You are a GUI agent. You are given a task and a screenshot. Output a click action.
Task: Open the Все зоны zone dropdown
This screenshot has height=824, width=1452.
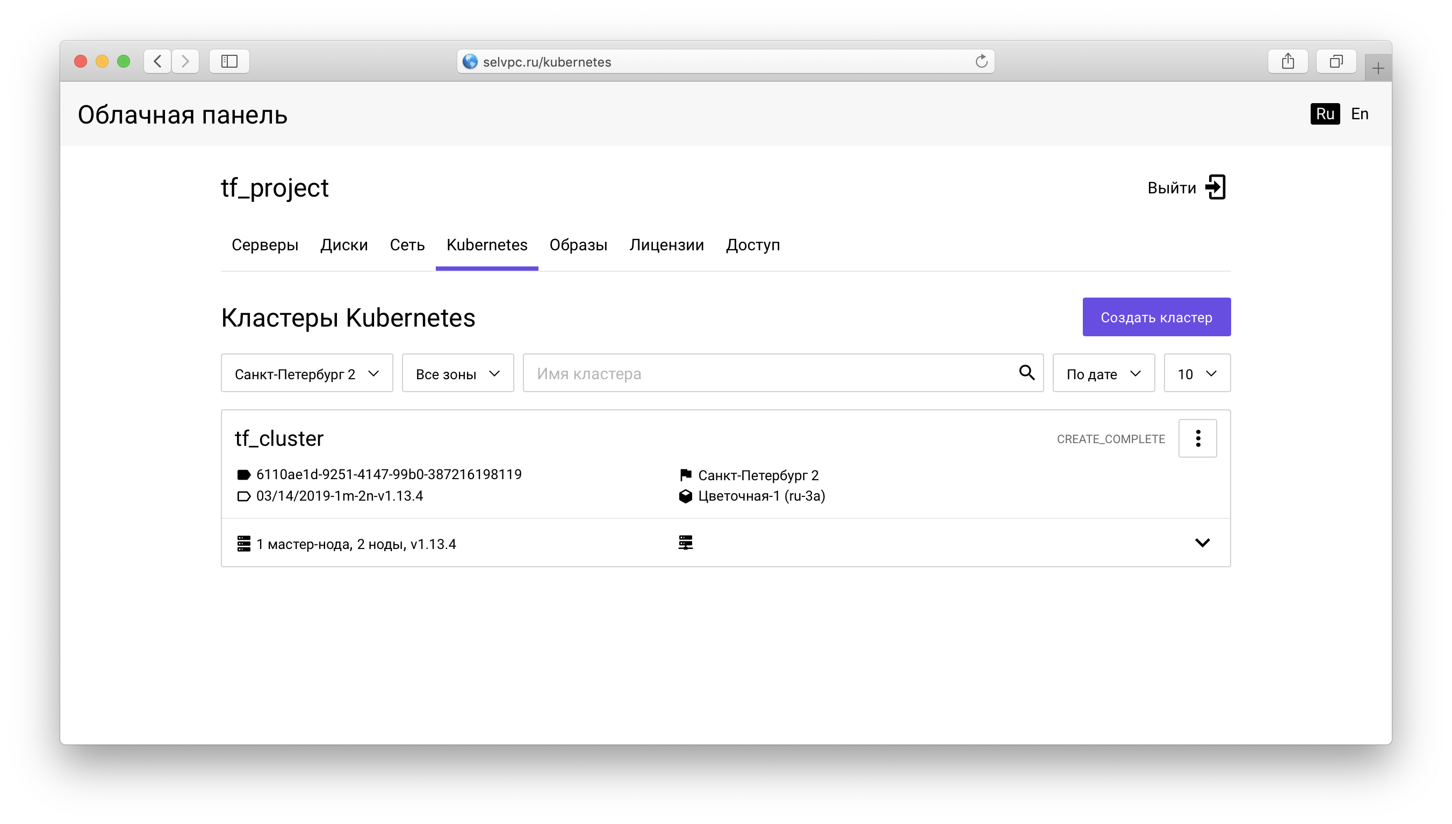click(457, 373)
